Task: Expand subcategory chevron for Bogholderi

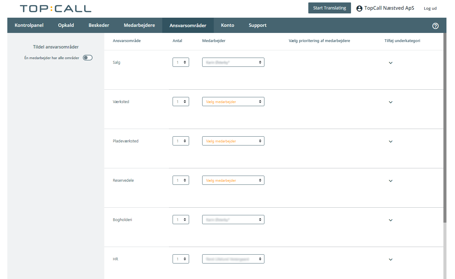Action: 391,220
